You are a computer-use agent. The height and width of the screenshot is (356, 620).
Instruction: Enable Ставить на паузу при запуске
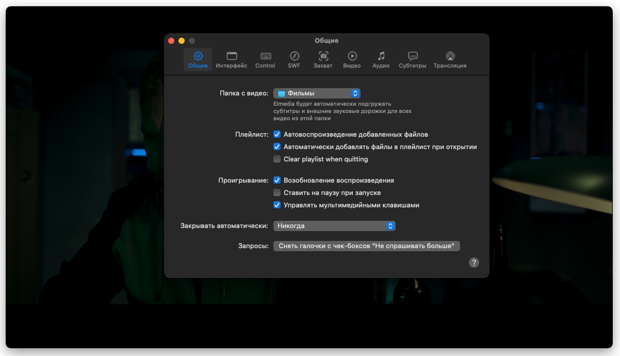[x=277, y=192]
